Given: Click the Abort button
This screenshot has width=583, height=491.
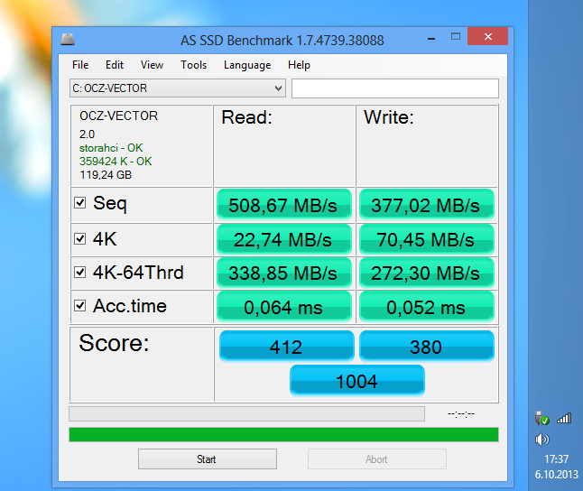Looking at the screenshot, I should [377, 459].
